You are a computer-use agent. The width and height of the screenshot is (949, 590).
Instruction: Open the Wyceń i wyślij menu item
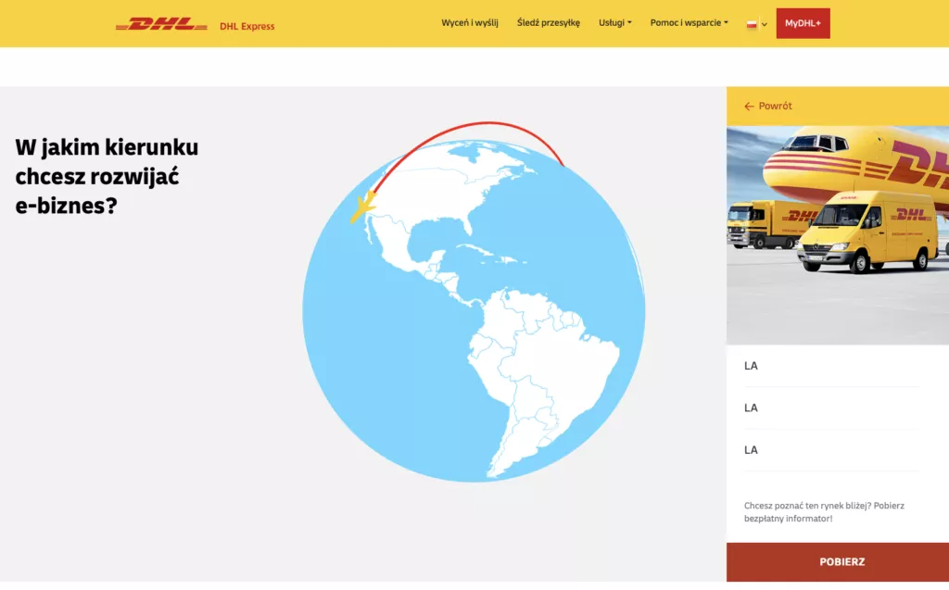pos(469,23)
